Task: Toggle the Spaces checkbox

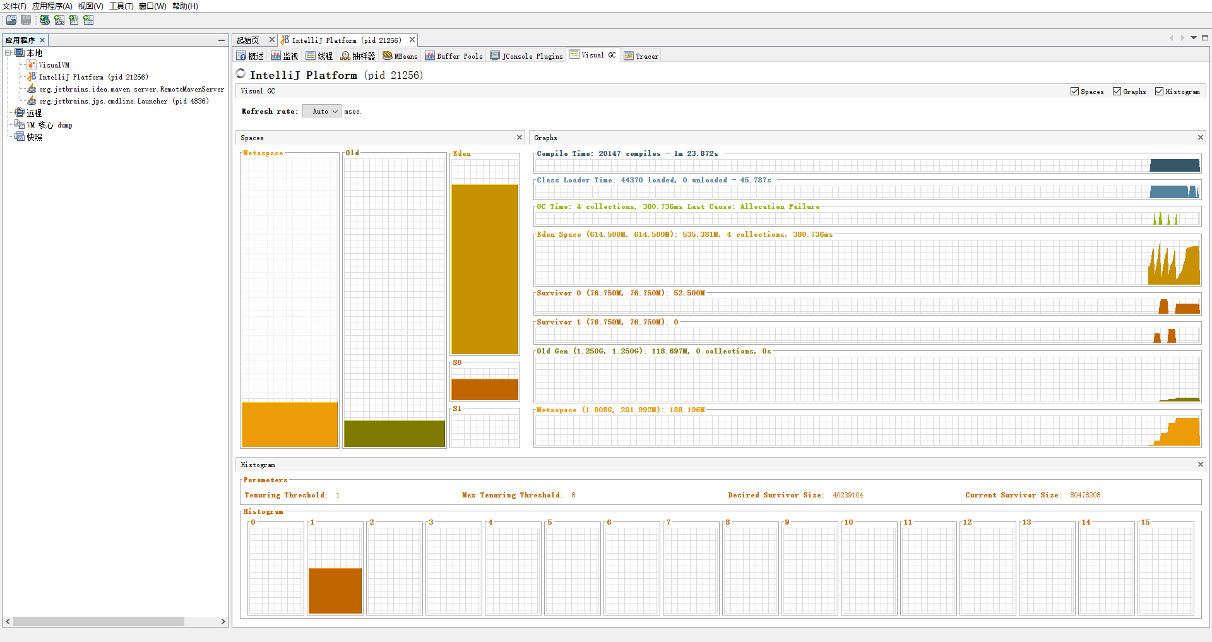Action: pos(1075,92)
